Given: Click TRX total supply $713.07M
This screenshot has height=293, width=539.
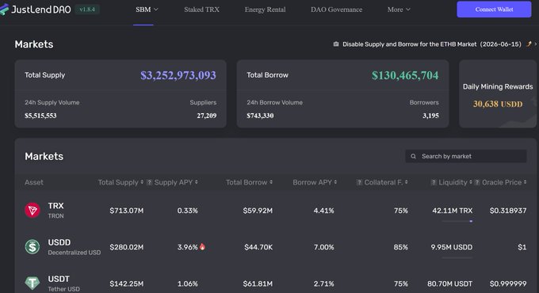Looking at the screenshot, I should [x=127, y=211].
